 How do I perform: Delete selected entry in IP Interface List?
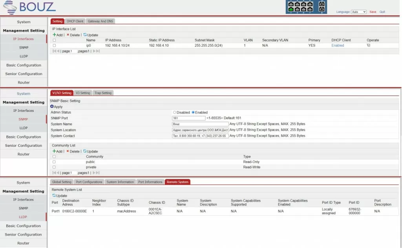pyautogui.click(x=73, y=35)
